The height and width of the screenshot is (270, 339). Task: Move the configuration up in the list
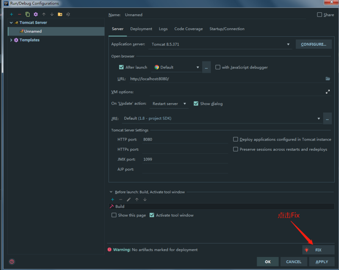click(x=44, y=14)
